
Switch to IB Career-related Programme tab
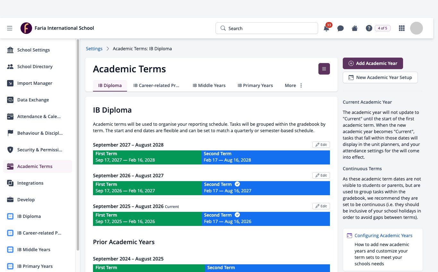point(156,85)
